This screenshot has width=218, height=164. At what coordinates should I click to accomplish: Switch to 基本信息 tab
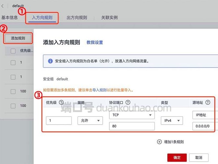(9, 18)
